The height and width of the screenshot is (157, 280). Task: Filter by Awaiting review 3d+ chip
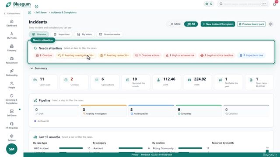point(114,55)
